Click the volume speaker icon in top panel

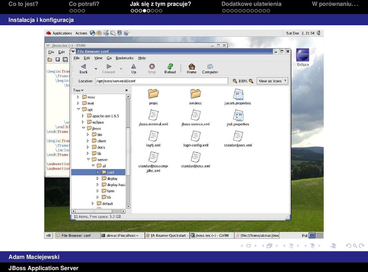319,33
